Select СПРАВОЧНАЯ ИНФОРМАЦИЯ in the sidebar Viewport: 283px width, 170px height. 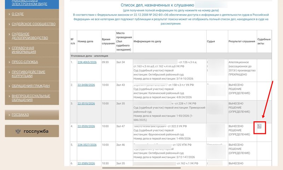pyautogui.click(x=24, y=50)
